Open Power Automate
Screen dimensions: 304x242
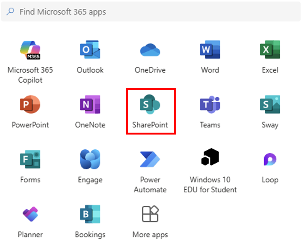(x=150, y=159)
